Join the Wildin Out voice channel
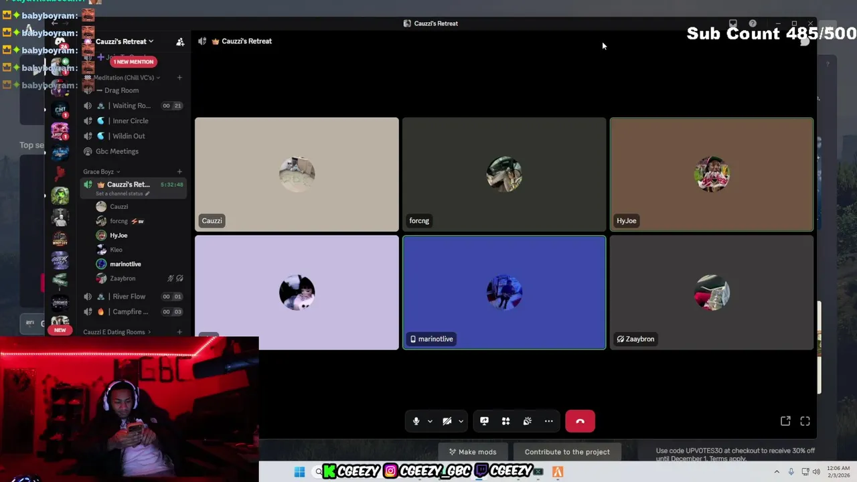This screenshot has width=857, height=482. (x=133, y=136)
